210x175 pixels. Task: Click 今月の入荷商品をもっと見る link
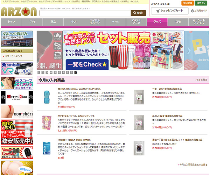tap(193, 165)
